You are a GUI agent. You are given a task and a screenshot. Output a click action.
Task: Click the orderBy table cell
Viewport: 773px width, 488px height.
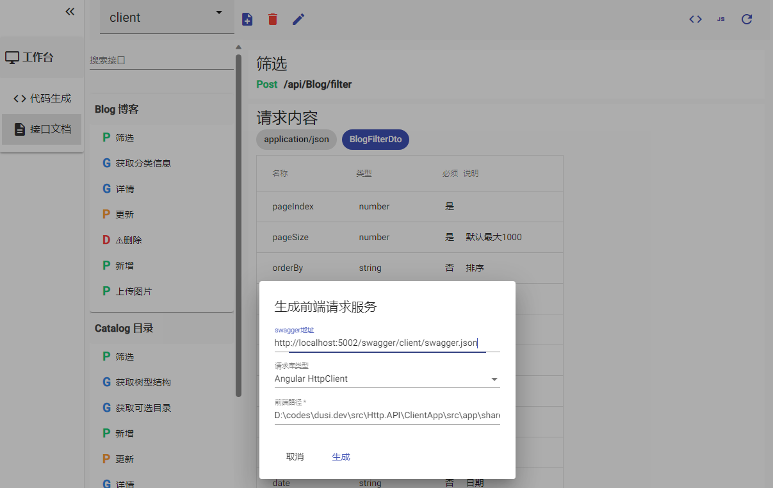point(288,268)
